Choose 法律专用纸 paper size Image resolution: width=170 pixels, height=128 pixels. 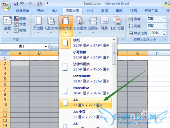coord(86,67)
